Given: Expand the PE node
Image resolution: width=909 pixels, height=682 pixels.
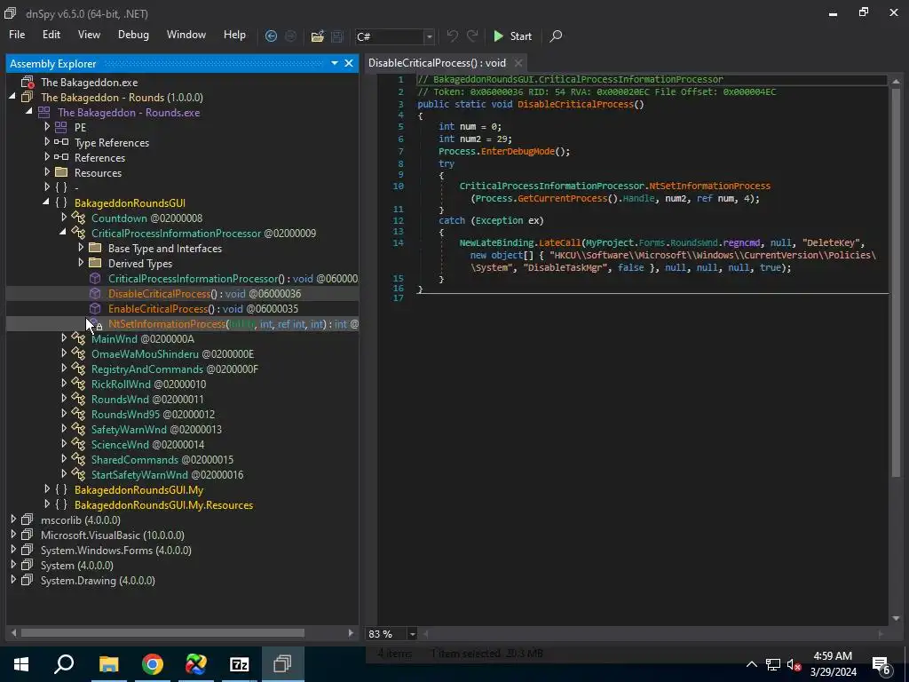Looking at the screenshot, I should pyautogui.click(x=47, y=127).
